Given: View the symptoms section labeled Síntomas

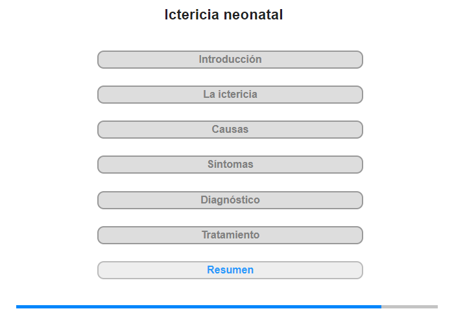Looking at the screenshot, I should [x=230, y=165].
